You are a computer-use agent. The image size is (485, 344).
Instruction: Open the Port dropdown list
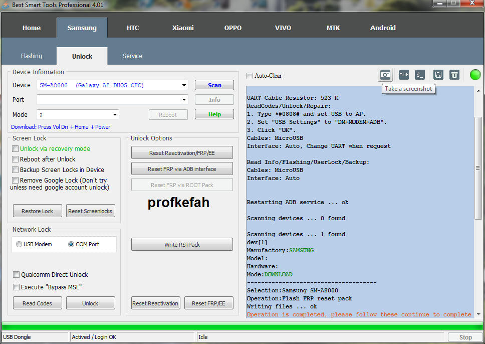(184, 100)
